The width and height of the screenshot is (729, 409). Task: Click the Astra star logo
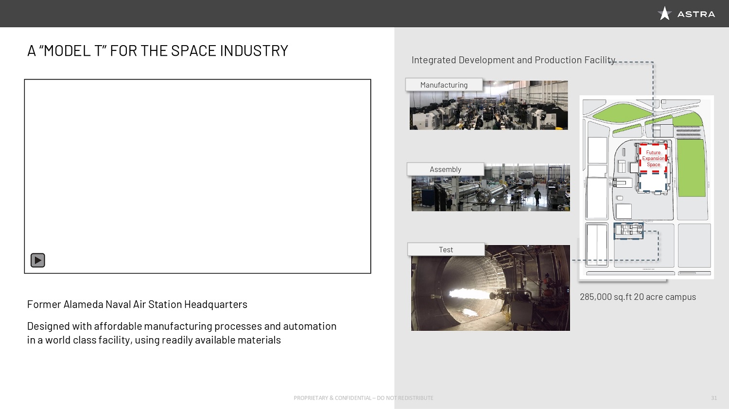[664, 14]
